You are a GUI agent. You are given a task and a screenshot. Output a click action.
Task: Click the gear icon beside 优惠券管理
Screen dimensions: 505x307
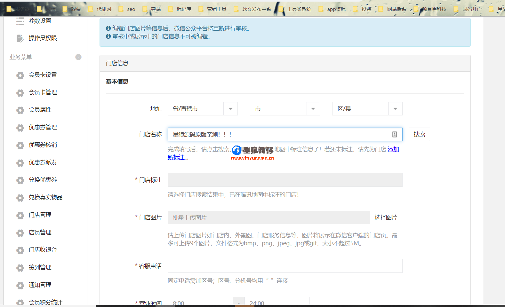[20, 128]
